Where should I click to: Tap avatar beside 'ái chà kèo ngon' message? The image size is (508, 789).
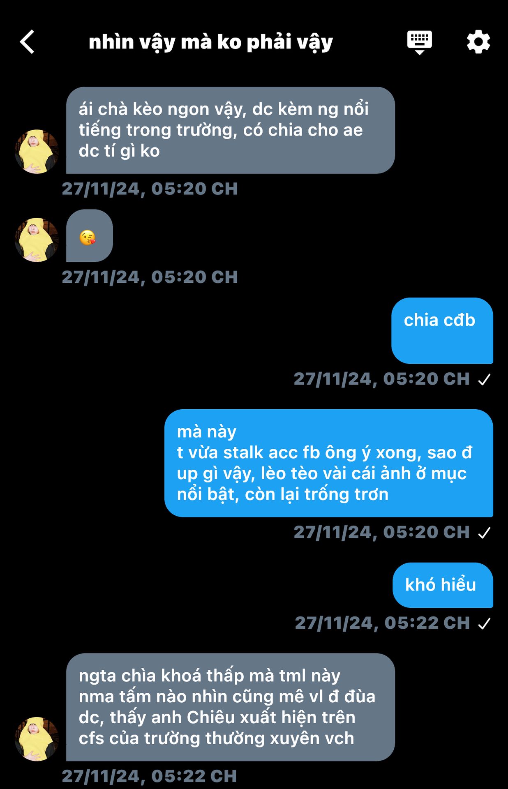[x=37, y=151]
